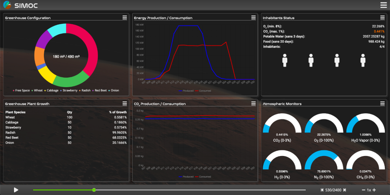Open Greenhouse Configuration panel menu

[124, 18]
